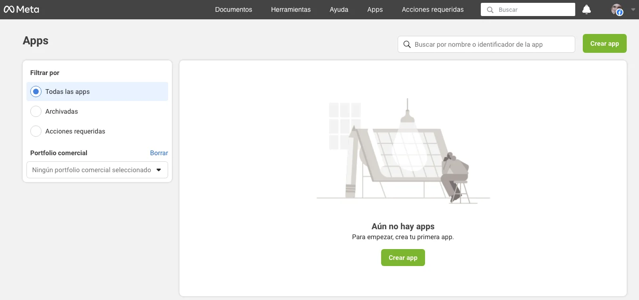Viewport: 639px width, 300px height.
Task: Open notifications bell icon
Action: (x=587, y=9)
